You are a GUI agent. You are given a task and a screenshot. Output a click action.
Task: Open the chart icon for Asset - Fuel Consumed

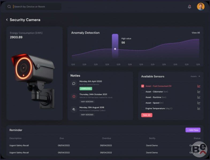coord(199,86)
